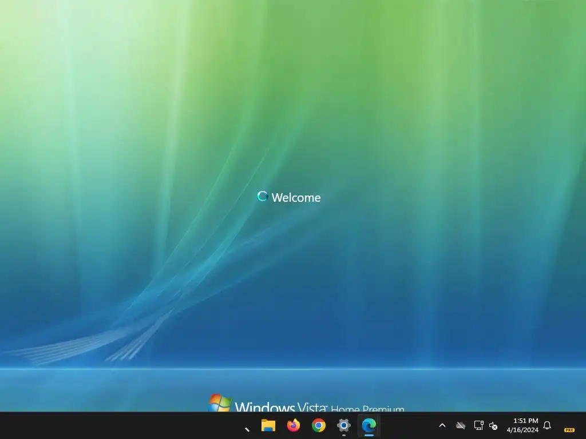The width and height of the screenshot is (586, 439).
Task: Open the muted volume tray icon
Action: tap(493, 425)
